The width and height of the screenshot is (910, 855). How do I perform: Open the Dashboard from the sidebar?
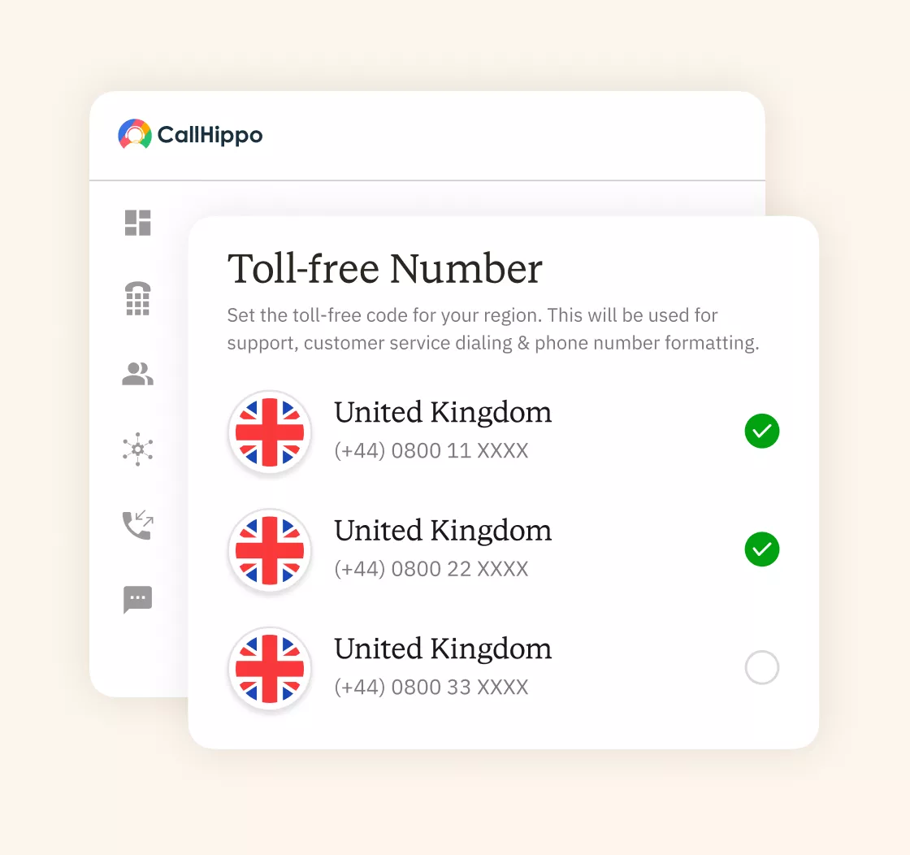click(x=138, y=223)
